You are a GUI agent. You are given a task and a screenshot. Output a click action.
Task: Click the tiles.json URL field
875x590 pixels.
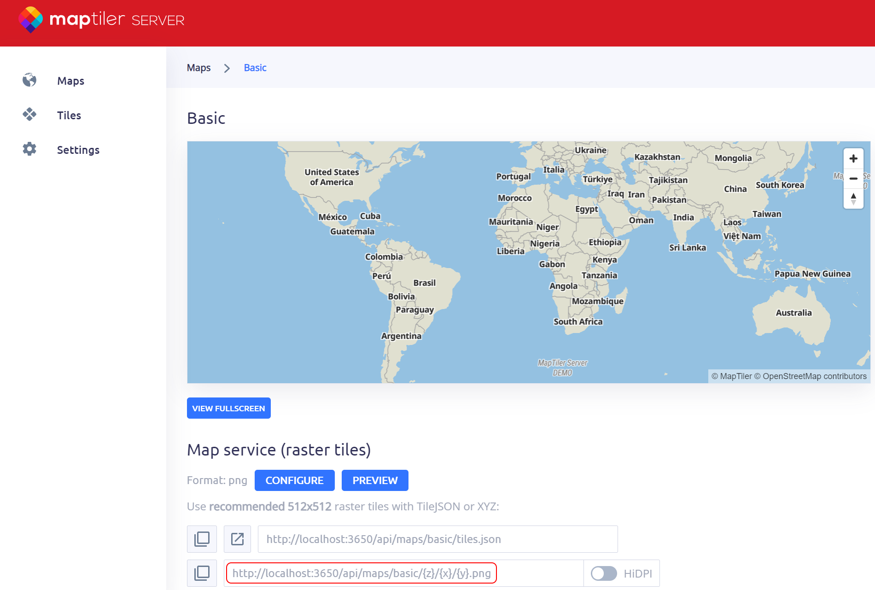click(x=437, y=539)
